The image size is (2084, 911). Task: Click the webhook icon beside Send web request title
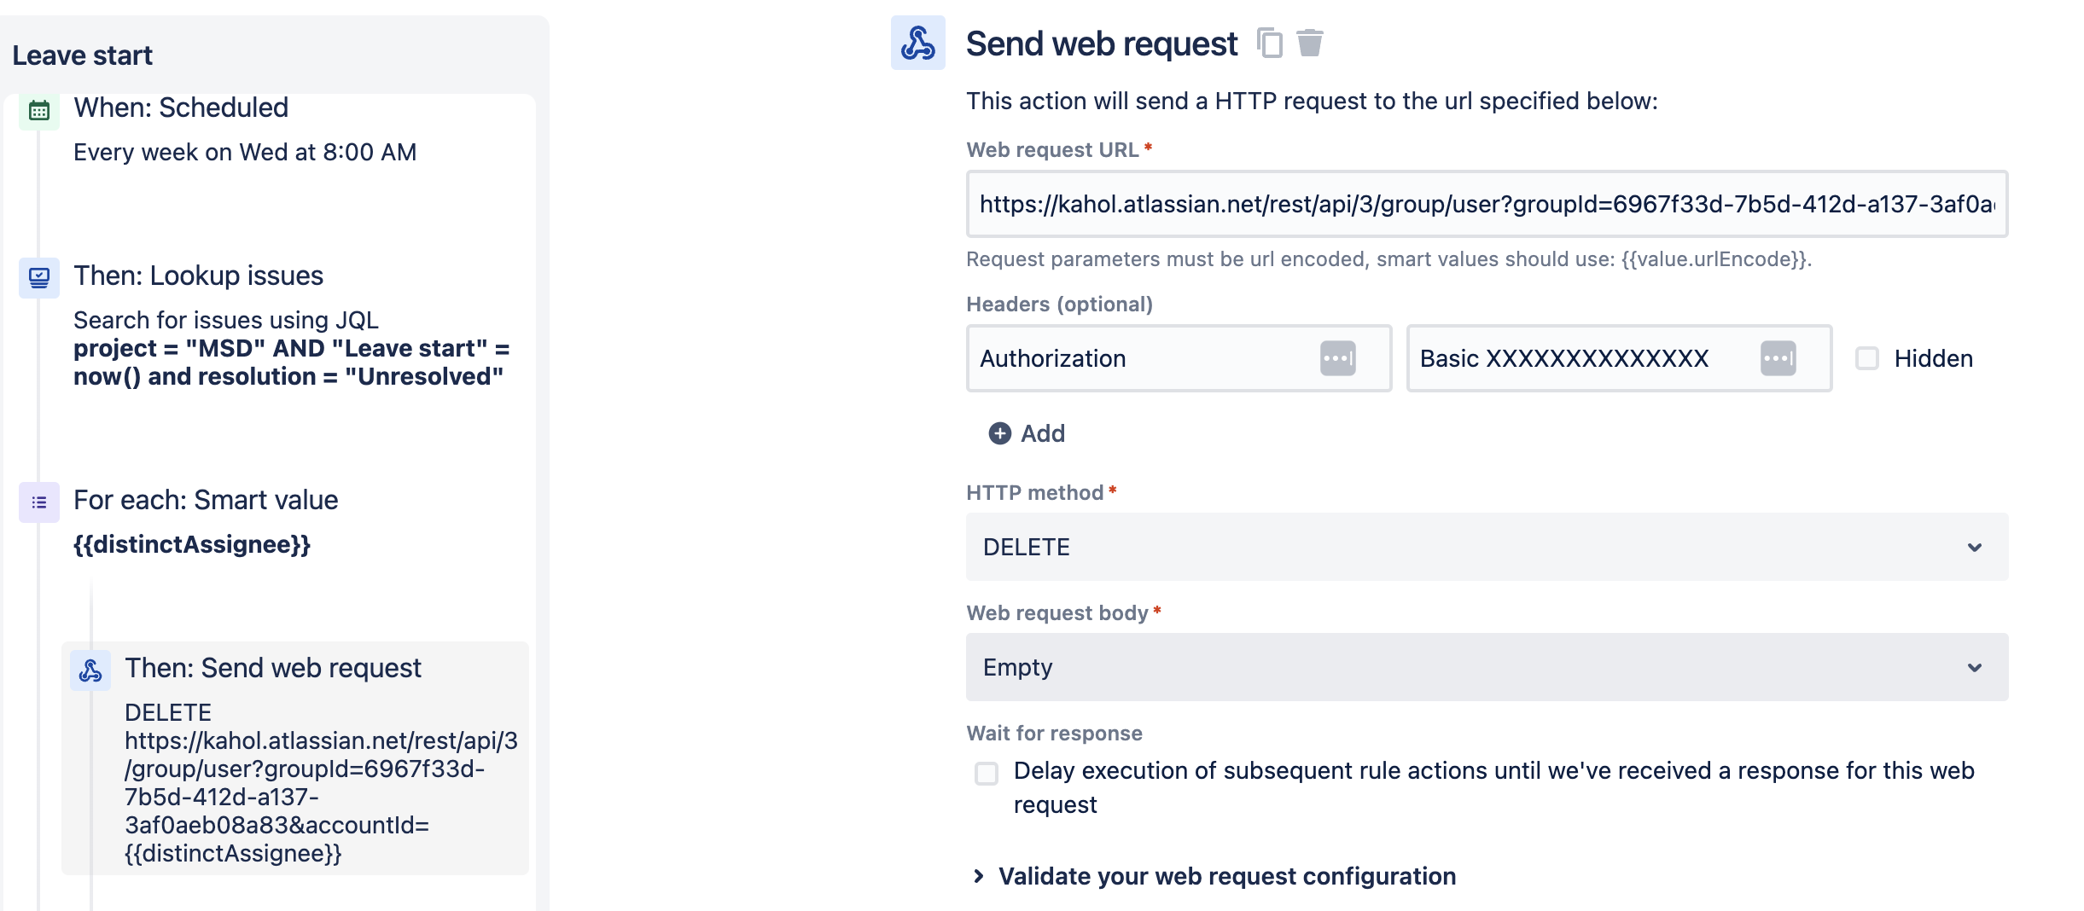point(917,43)
